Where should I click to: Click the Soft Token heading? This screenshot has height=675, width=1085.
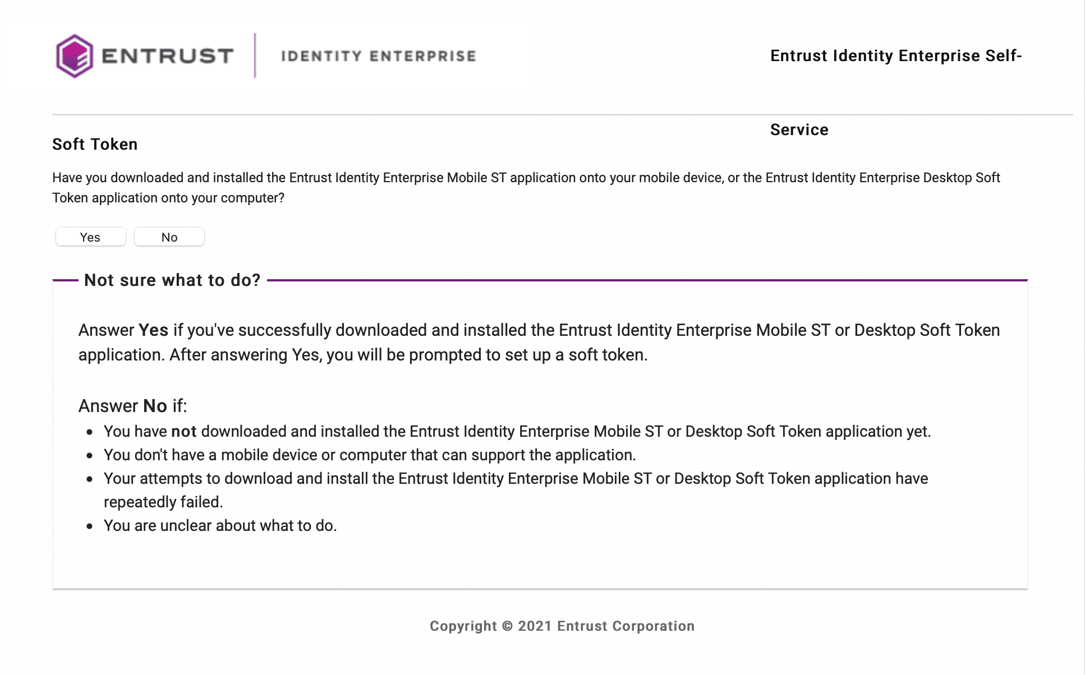(95, 144)
